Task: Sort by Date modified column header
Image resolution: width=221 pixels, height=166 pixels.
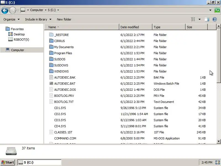Action: point(136,27)
